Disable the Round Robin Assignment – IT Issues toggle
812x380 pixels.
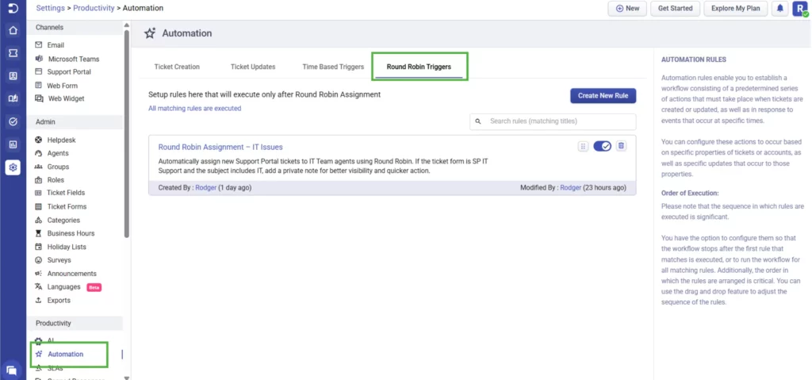coord(603,146)
